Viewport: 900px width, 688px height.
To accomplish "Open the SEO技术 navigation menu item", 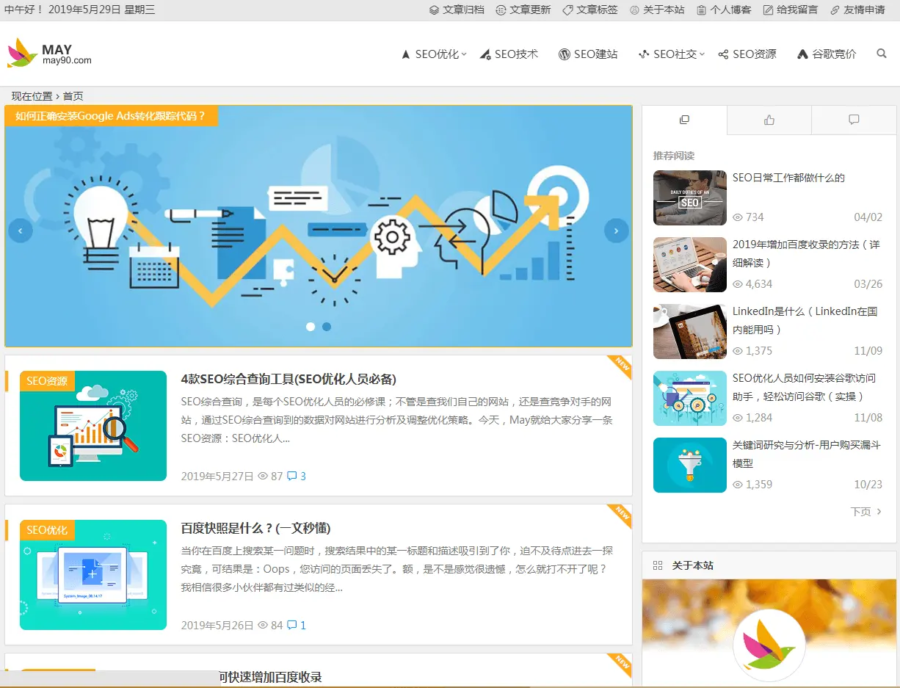I will [509, 54].
